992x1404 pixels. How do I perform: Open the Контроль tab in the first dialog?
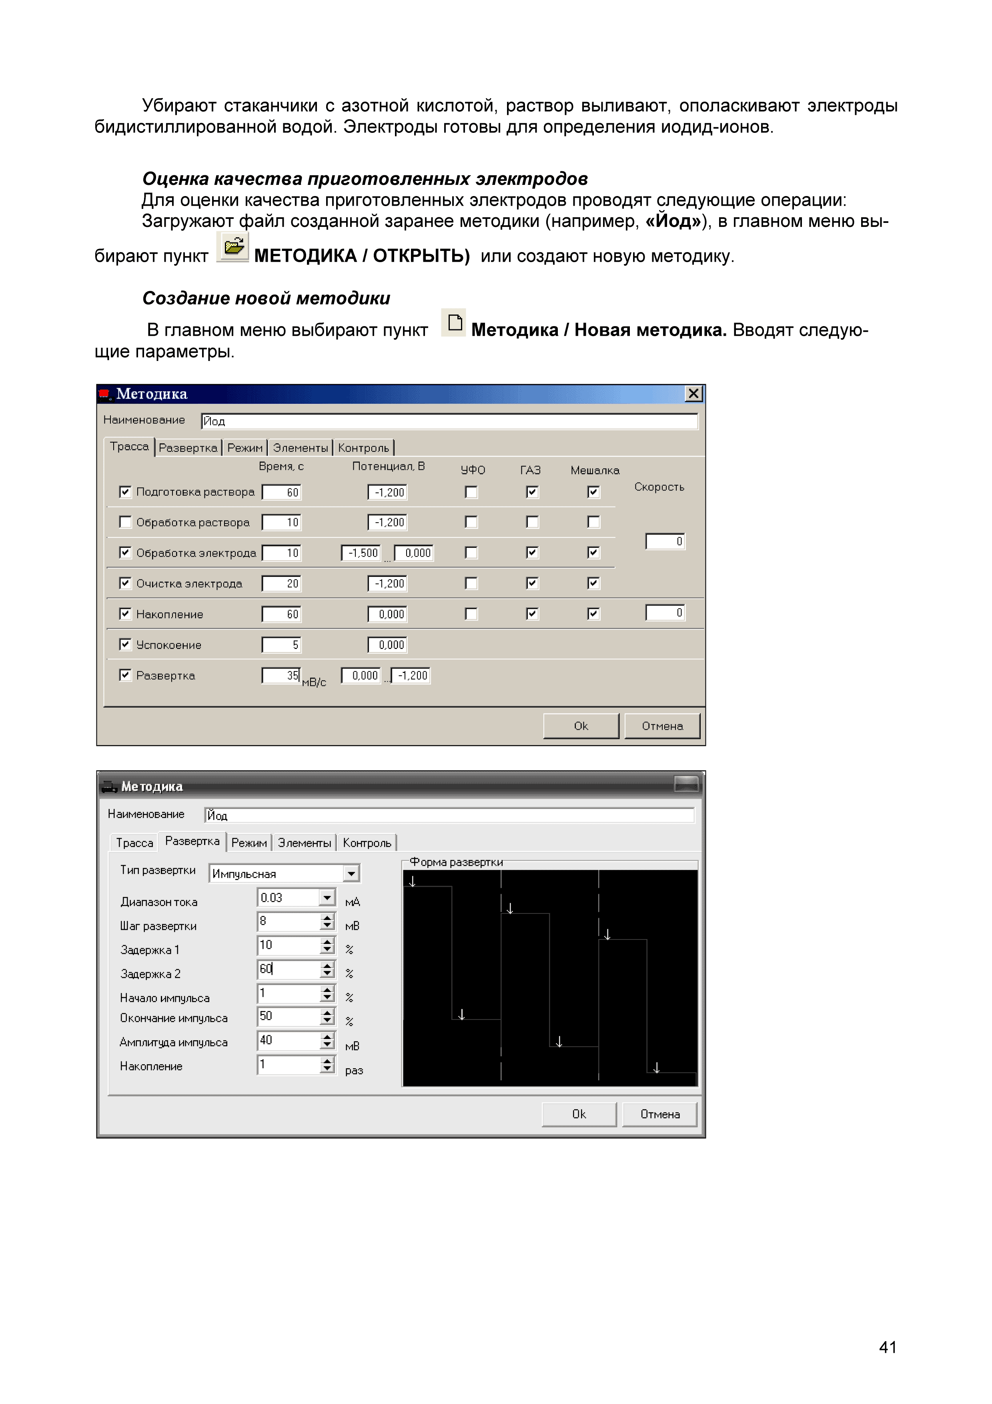[x=363, y=448]
